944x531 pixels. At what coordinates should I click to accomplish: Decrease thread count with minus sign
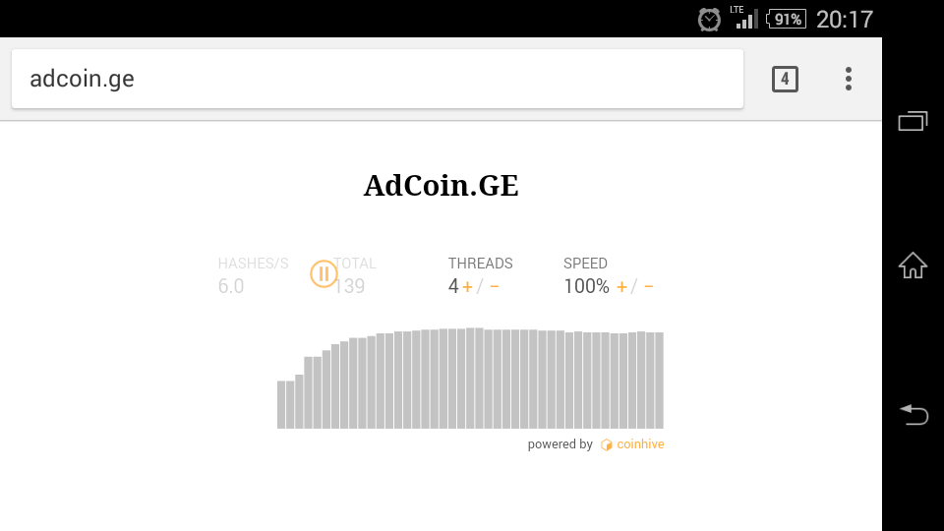click(494, 287)
